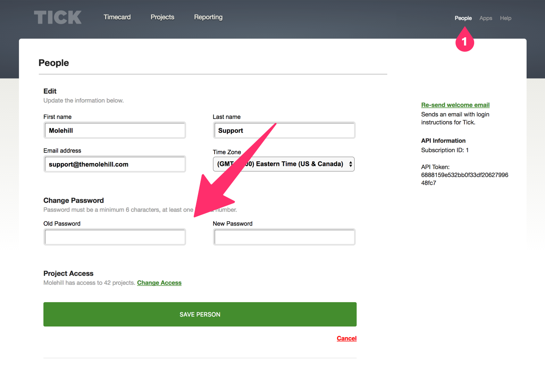Click the Old Password input box
The image size is (545, 380).
tap(115, 237)
